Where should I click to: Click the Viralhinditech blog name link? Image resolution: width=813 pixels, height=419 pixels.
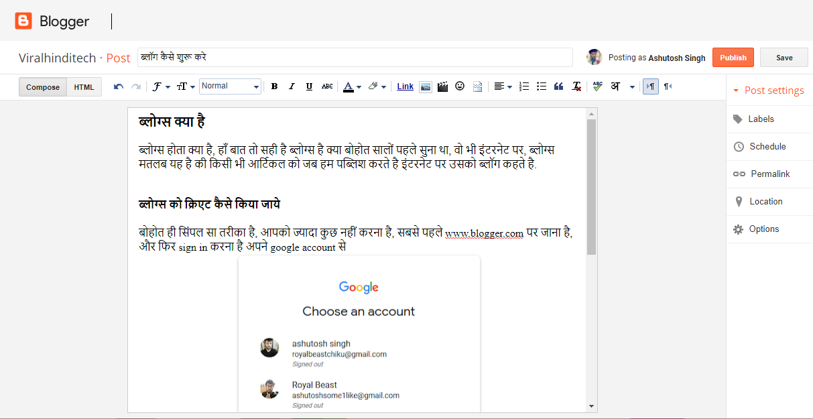coord(58,58)
